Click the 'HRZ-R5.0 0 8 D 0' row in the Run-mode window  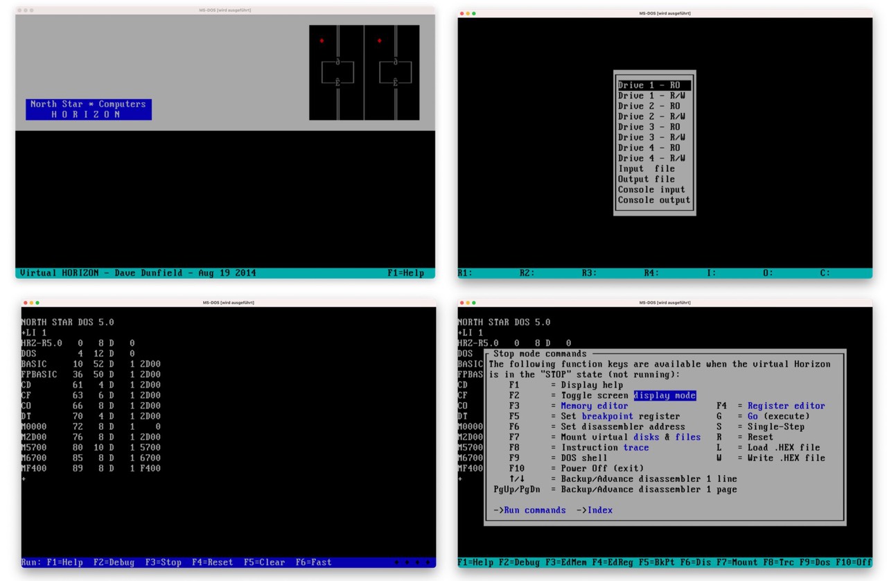pos(78,343)
